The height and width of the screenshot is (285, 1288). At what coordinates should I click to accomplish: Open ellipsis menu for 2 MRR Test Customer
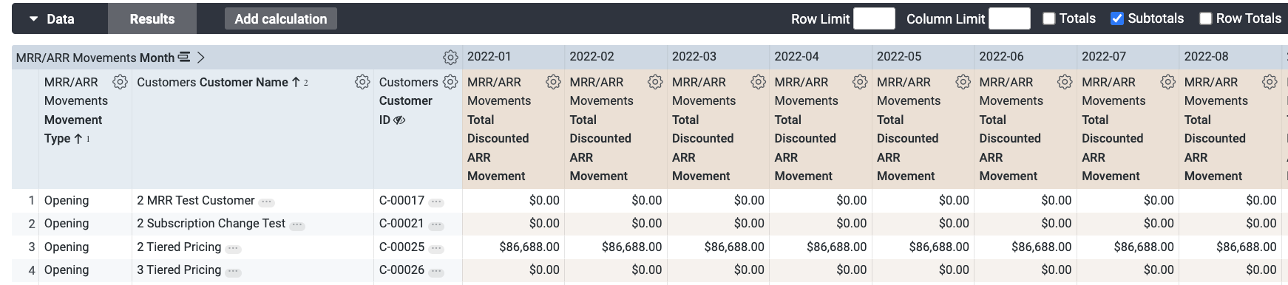pos(267,202)
